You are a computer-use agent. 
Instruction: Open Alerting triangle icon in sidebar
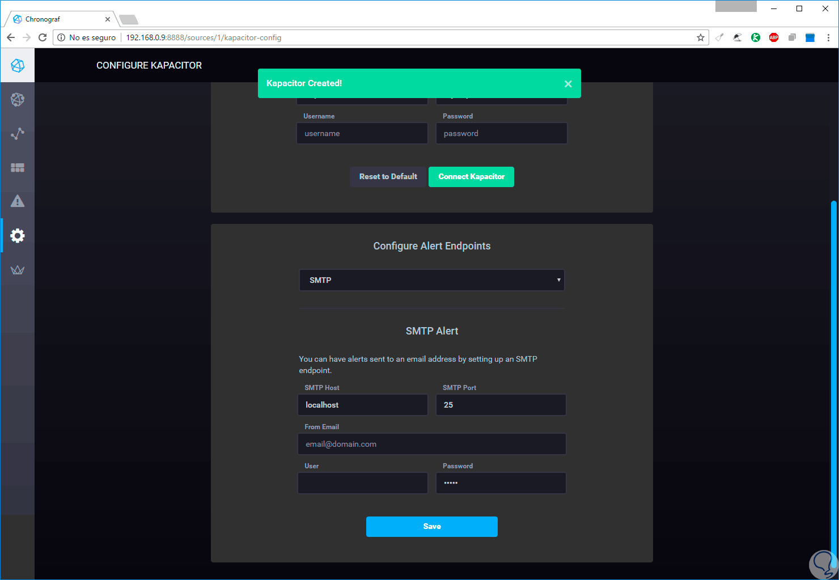pos(18,201)
